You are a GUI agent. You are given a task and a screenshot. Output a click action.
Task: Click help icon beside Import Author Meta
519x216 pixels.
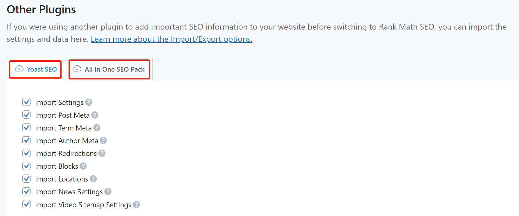(x=103, y=141)
